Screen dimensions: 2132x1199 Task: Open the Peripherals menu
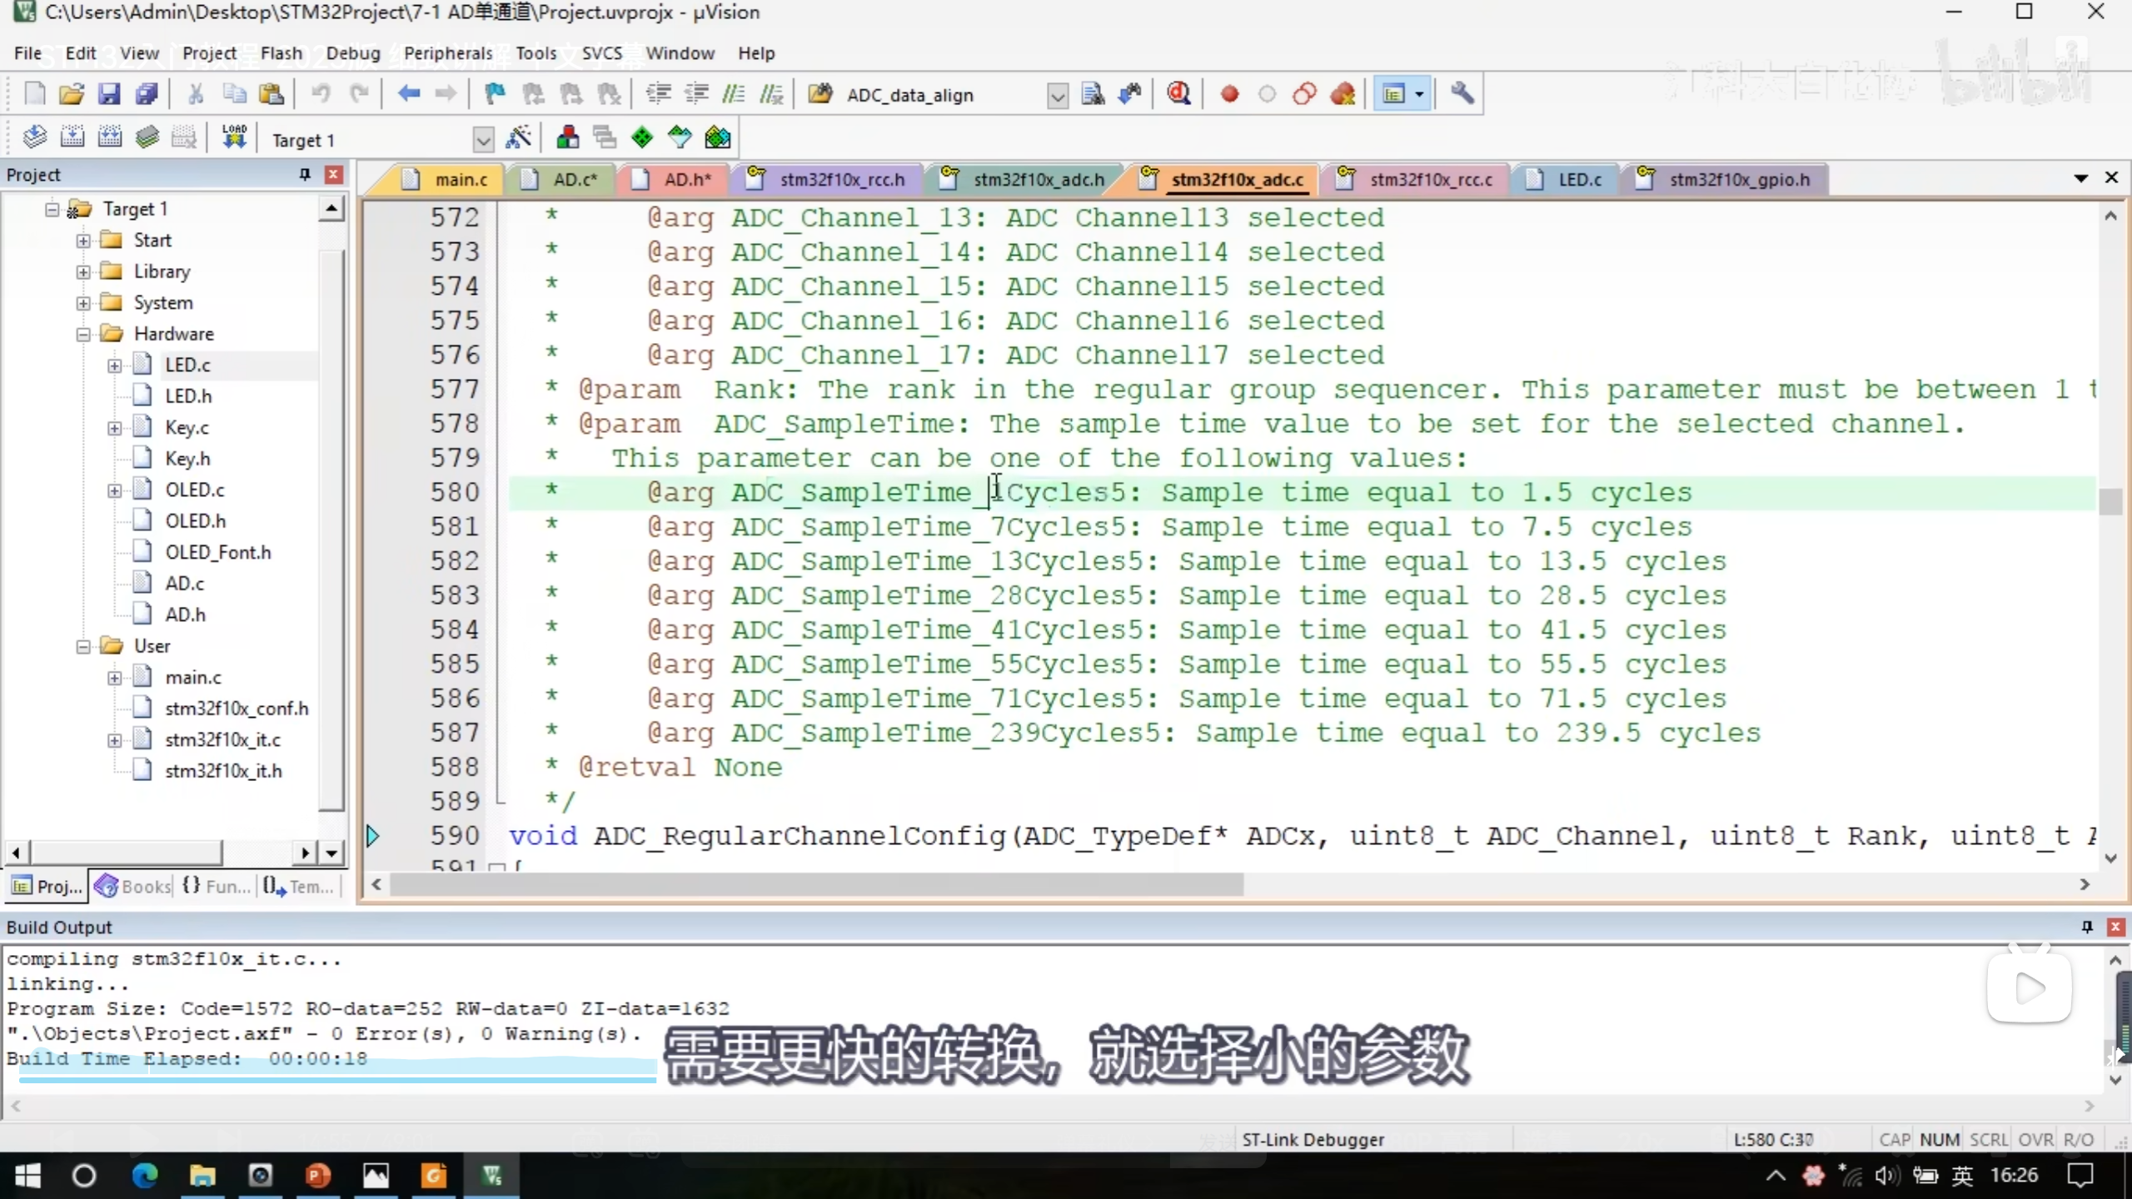tap(448, 53)
